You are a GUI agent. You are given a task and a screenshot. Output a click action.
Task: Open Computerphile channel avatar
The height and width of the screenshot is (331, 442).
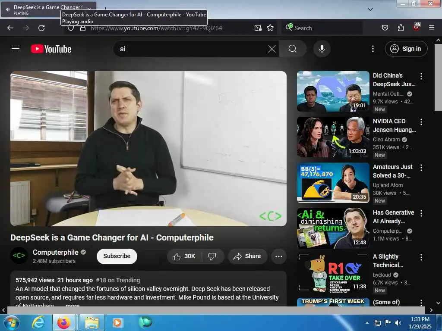click(x=19, y=256)
